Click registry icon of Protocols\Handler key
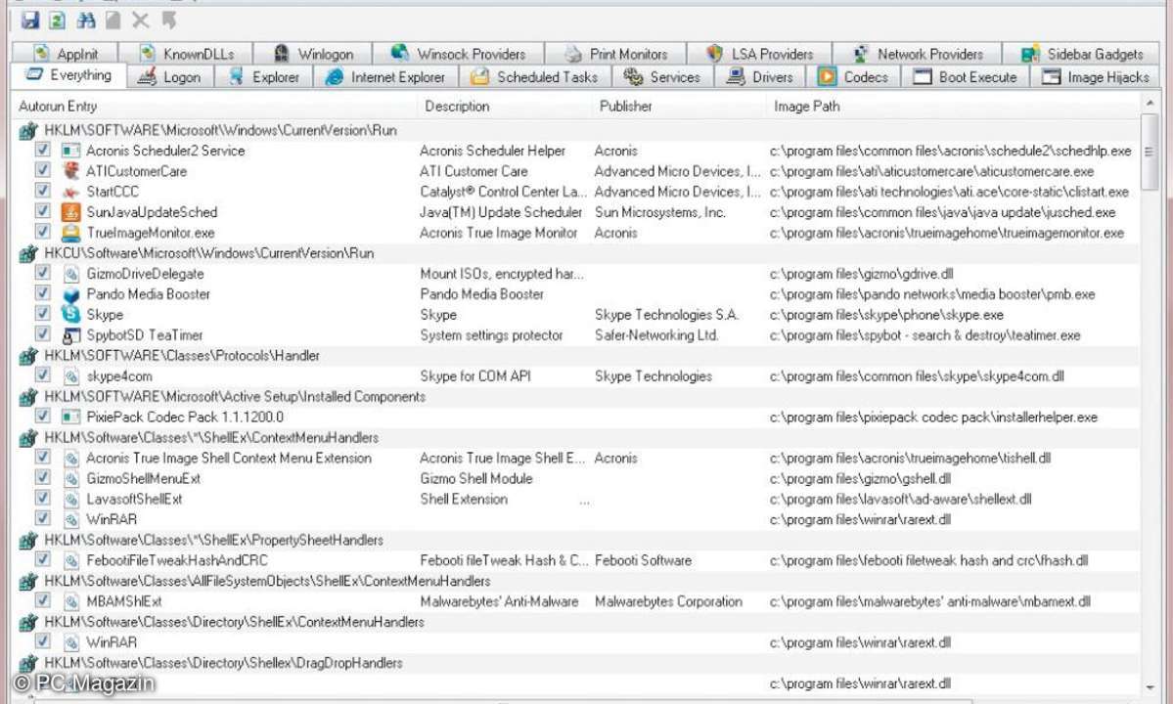Screen dimensions: 1173x704 pos(28,356)
